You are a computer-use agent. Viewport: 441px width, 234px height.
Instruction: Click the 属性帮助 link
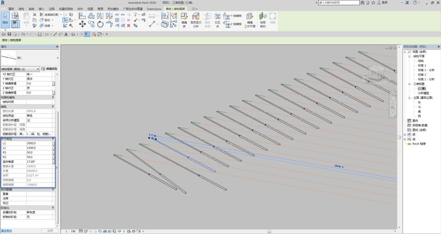tap(6, 231)
